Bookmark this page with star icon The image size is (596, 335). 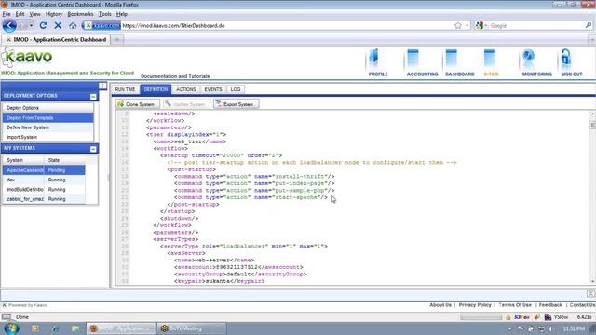tap(458, 25)
